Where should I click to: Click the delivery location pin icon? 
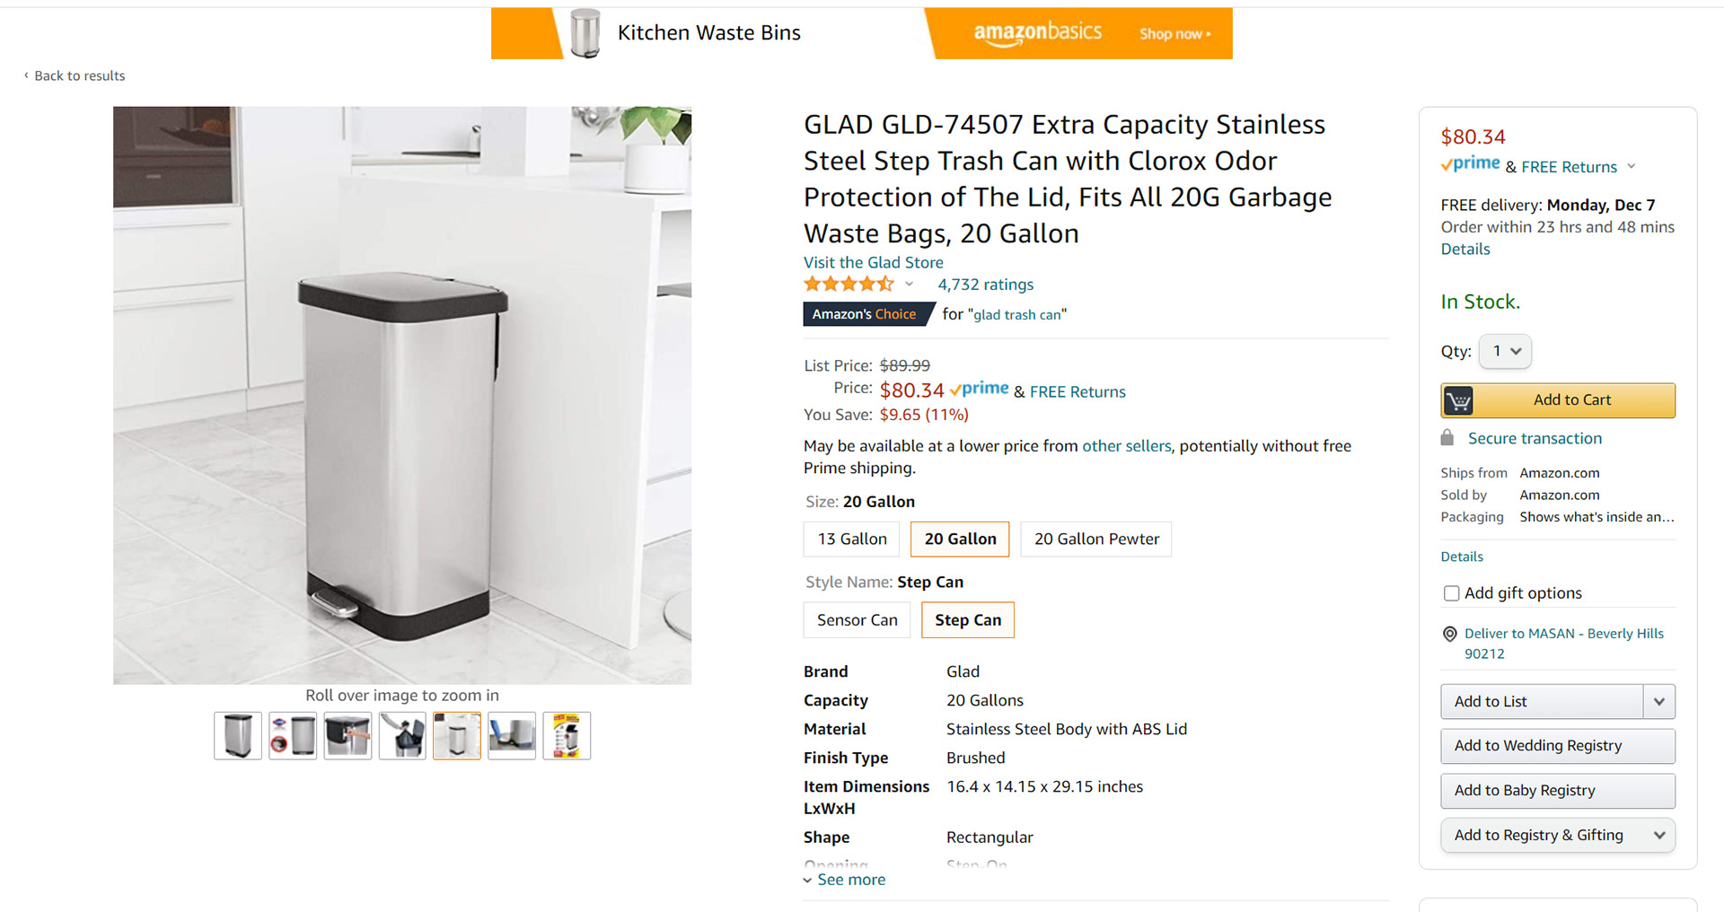pyautogui.click(x=1449, y=634)
